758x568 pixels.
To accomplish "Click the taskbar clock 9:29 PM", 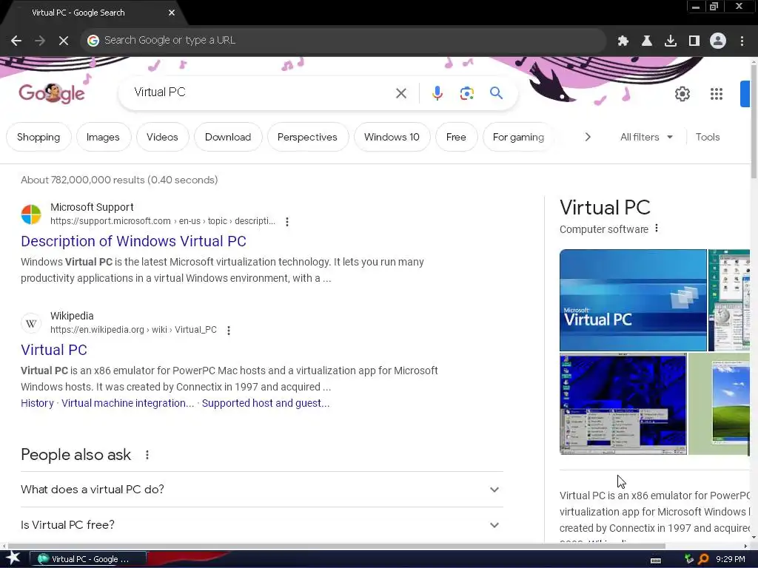I will (731, 559).
